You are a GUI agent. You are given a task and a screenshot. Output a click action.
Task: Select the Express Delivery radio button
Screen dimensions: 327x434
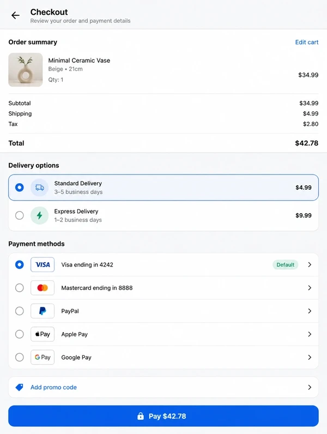[20, 215]
